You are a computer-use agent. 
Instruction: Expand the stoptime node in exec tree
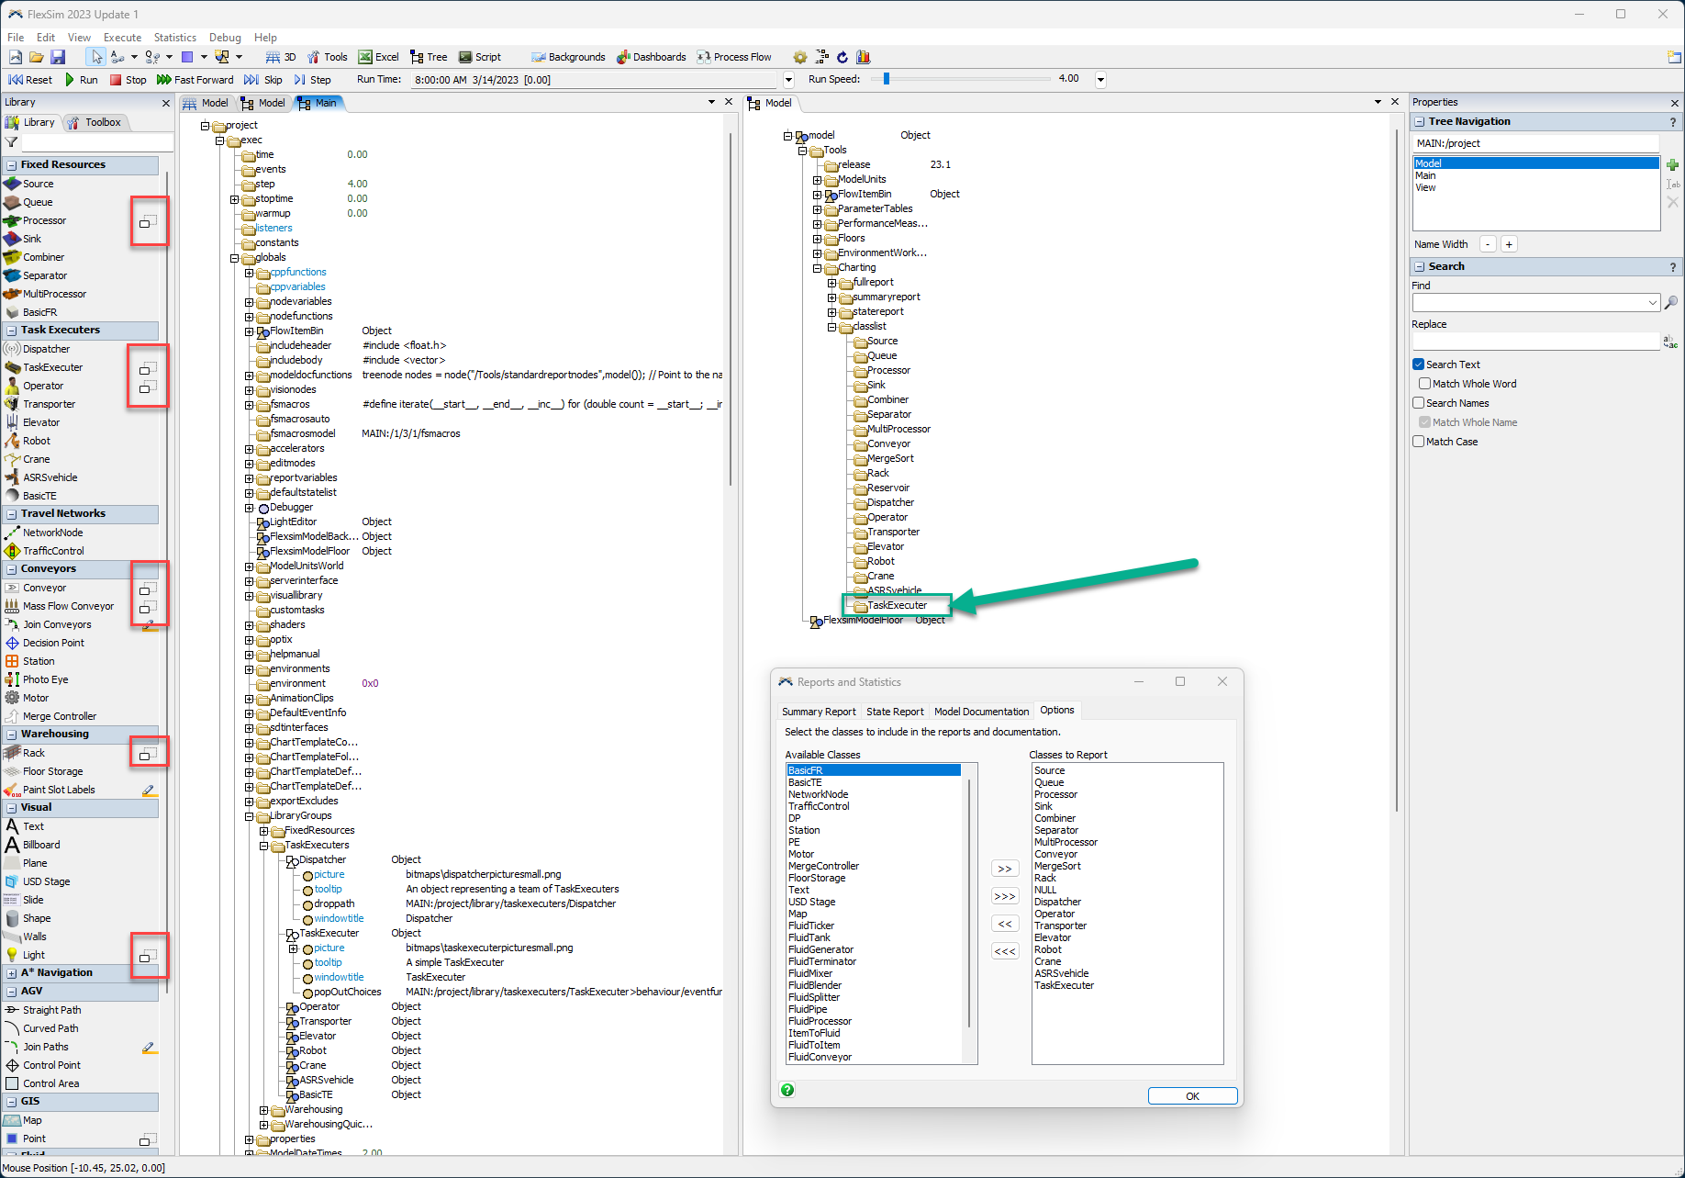(x=234, y=199)
